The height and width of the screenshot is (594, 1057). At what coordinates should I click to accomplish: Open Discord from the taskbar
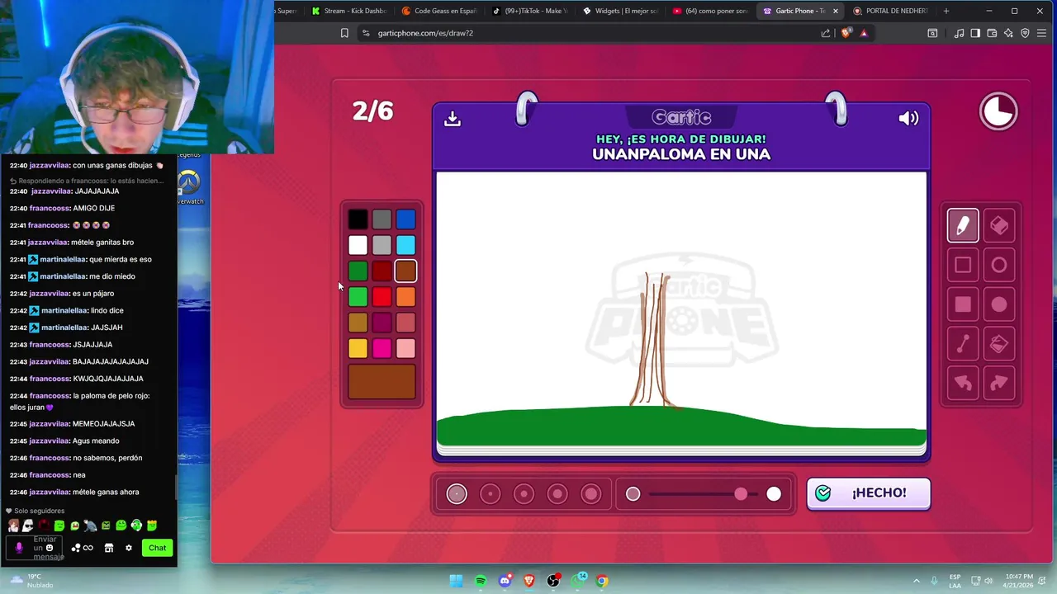505,581
